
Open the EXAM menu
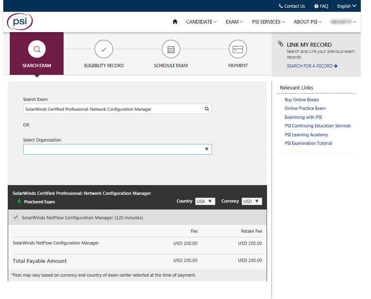234,22
